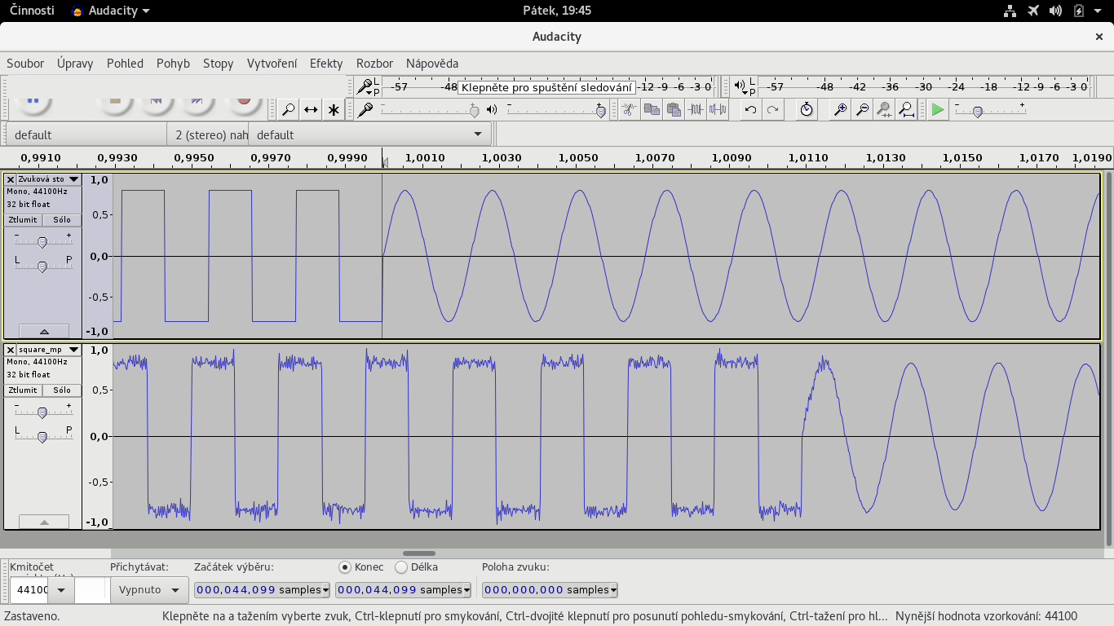Click the recording volume slider handle
Image resolution: width=1114 pixels, height=626 pixels.
[x=474, y=111]
